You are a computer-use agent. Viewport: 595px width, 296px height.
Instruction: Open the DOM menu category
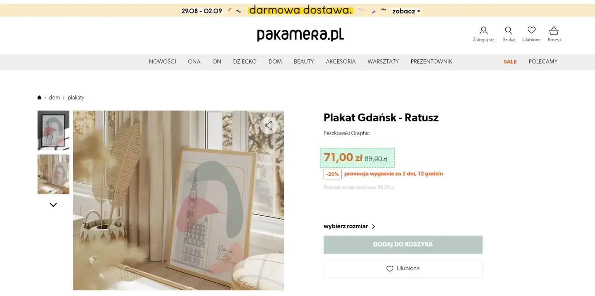(275, 61)
